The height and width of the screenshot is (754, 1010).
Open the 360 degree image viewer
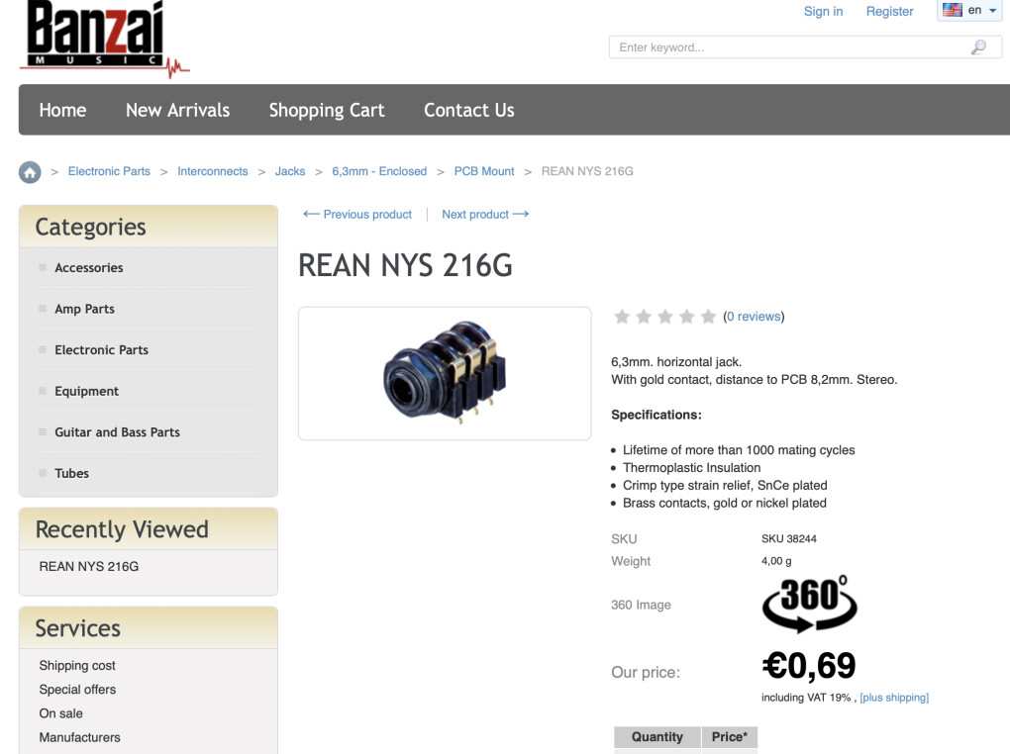click(x=809, y=604)
